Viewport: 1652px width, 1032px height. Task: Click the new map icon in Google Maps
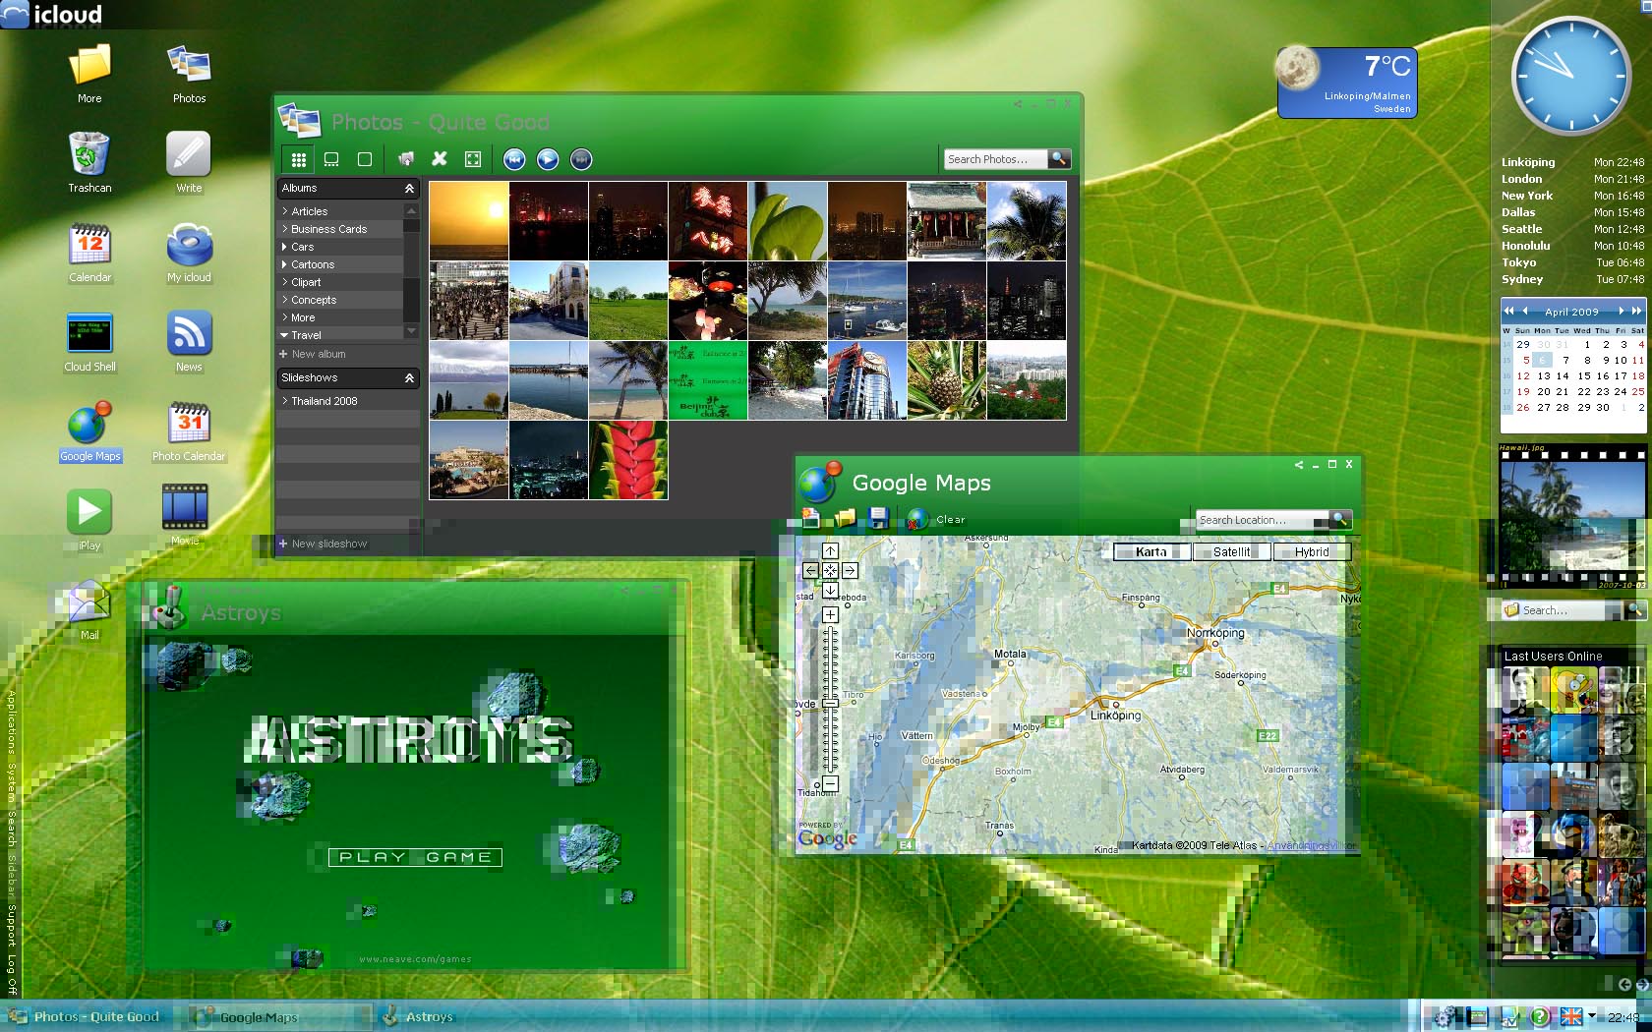point(810,518)
